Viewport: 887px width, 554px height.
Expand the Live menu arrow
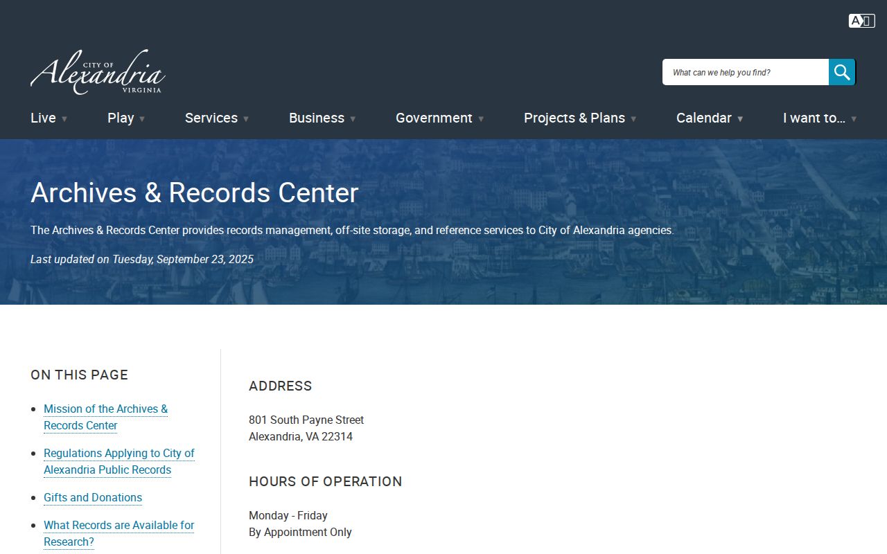pos(64,119)
